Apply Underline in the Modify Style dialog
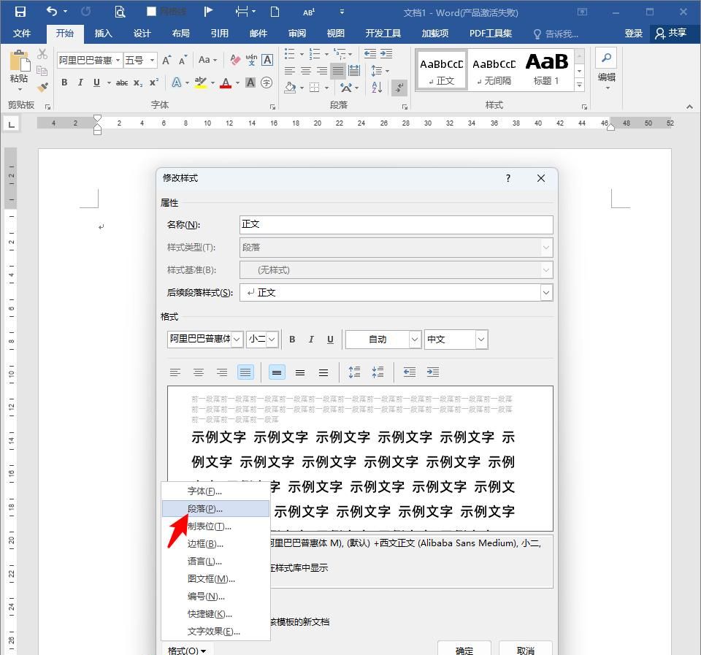Screen dimensions: 701x655 (x=329, y=339)
